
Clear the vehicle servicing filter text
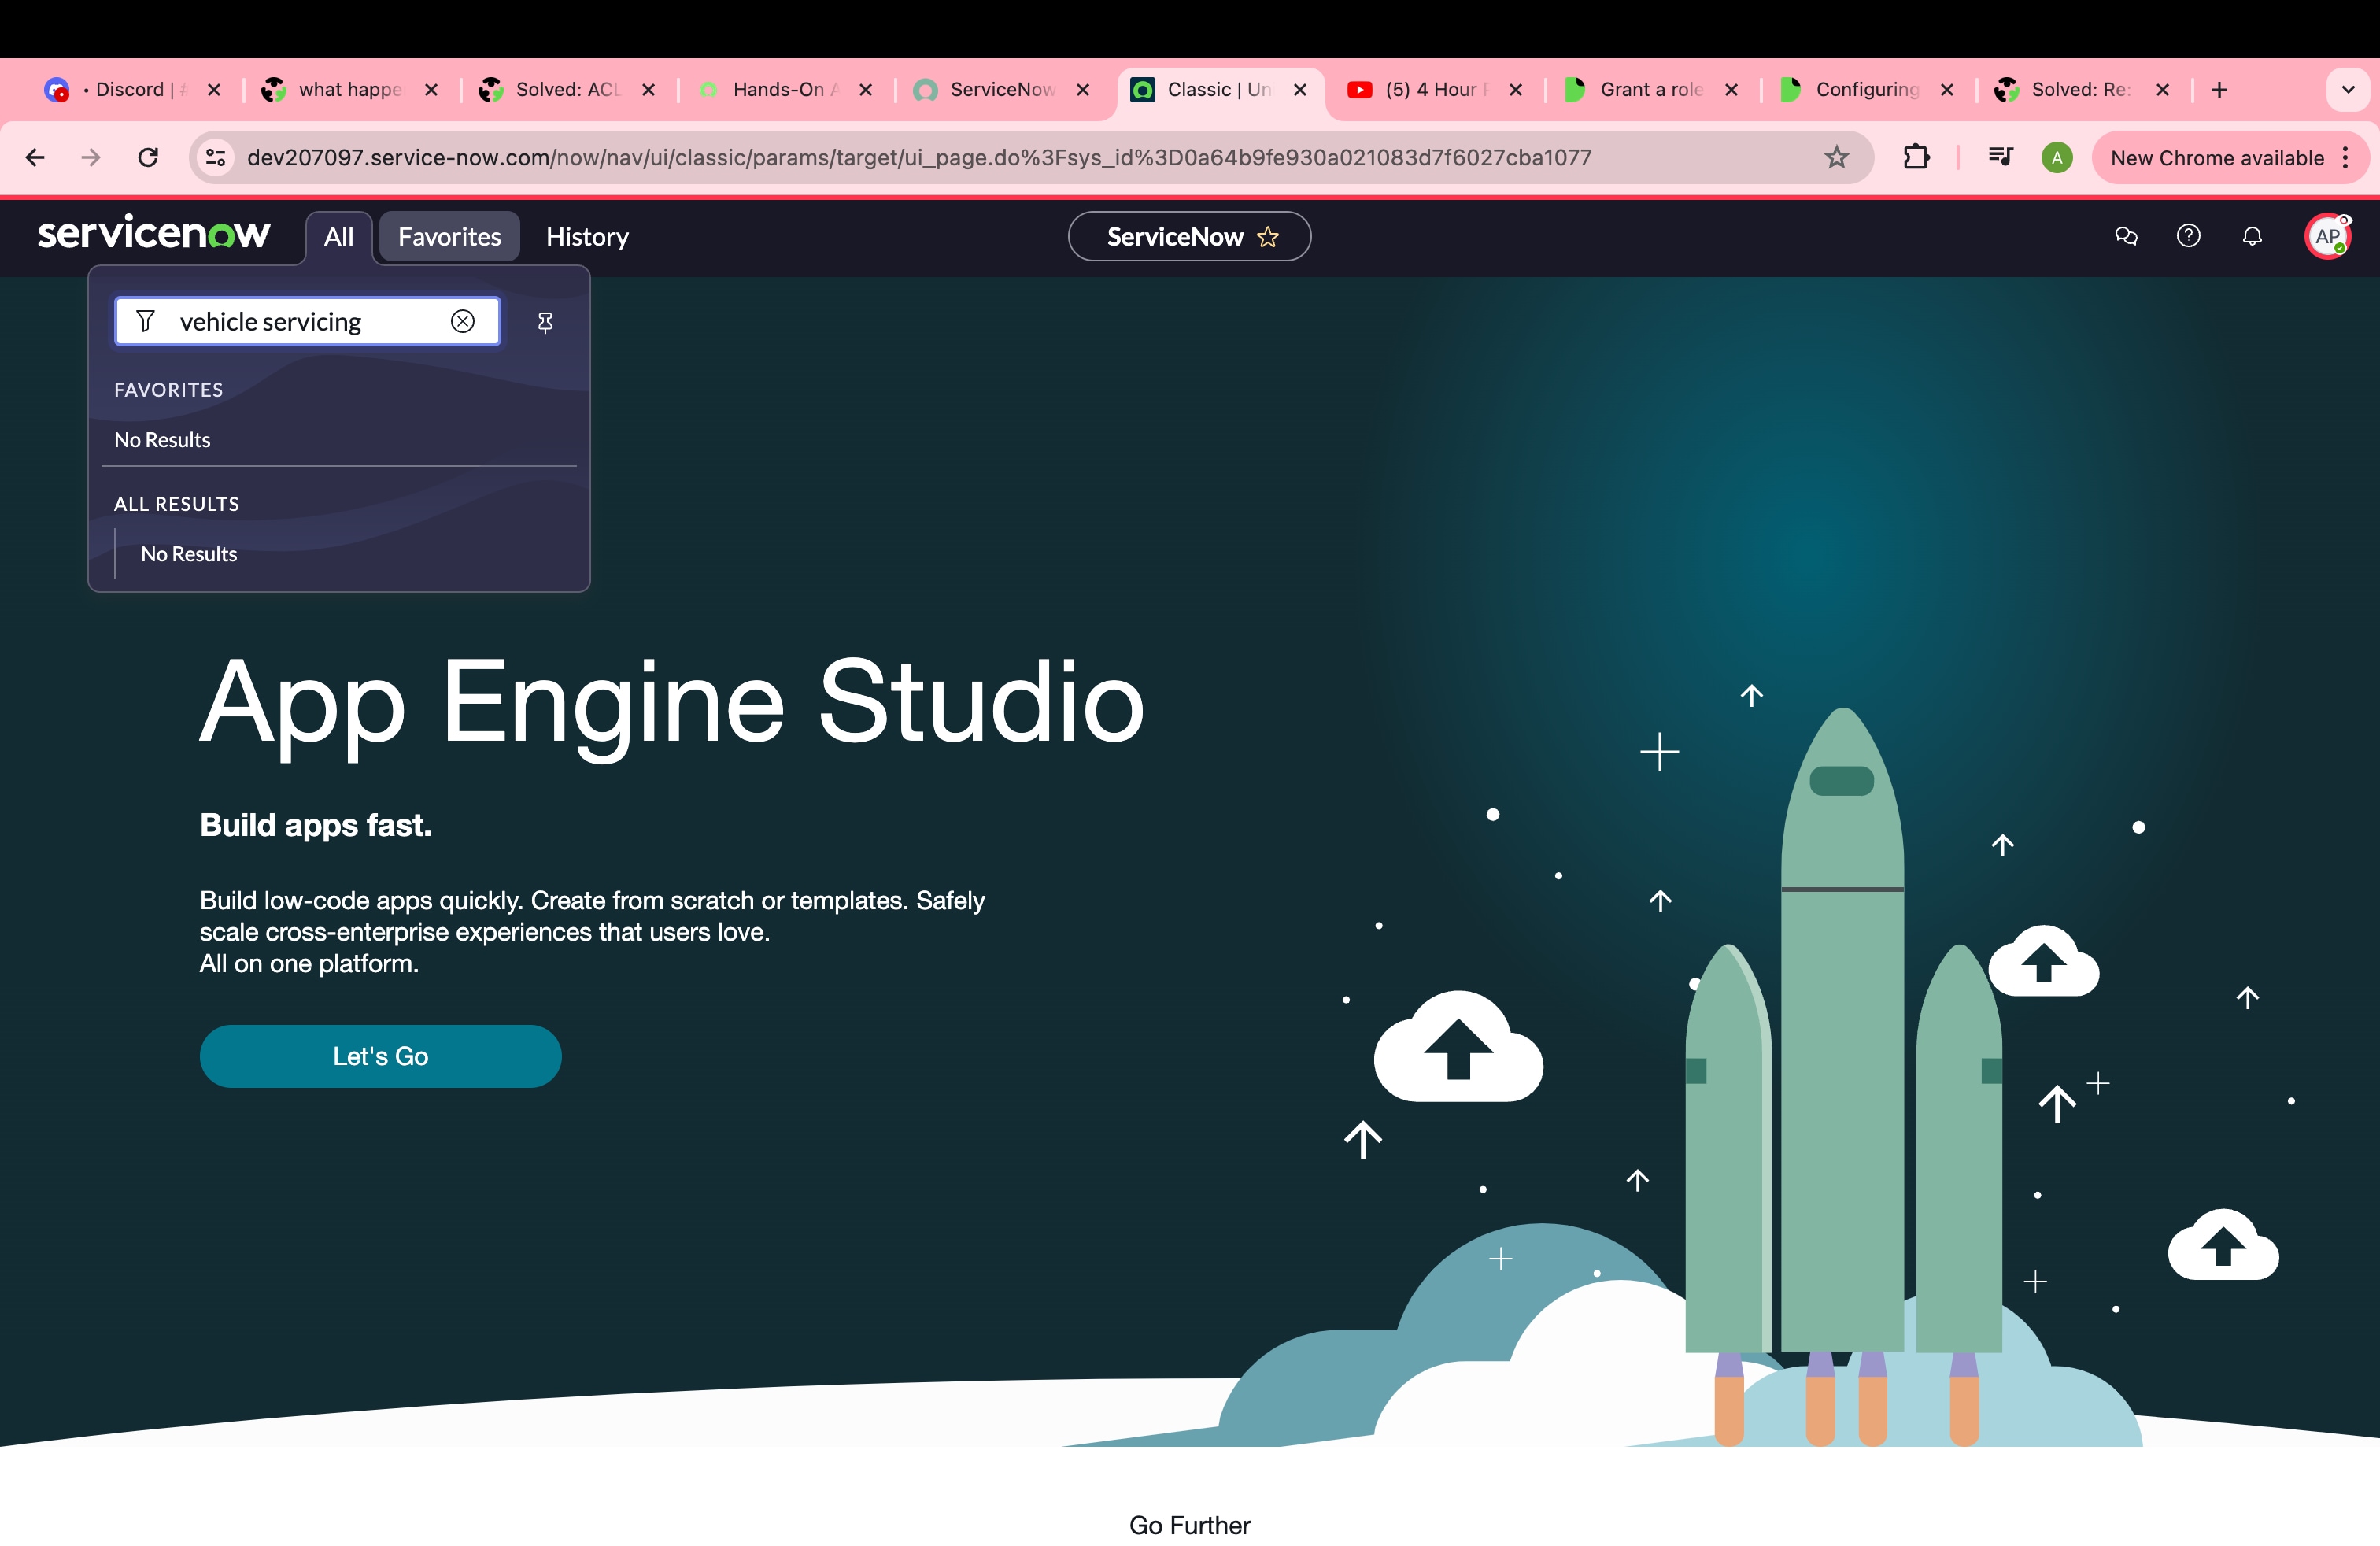point(462,321)
